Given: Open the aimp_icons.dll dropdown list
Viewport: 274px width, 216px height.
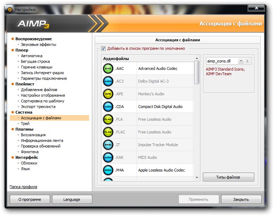Looking at the screenshot, I should tap(241, 61).
